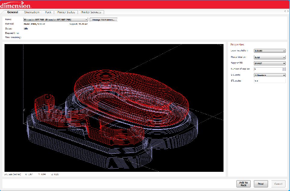The height and width of the screenshot is (191, 290).
Task: Switch to the Orientation tab
Action: tap(32, 12)
